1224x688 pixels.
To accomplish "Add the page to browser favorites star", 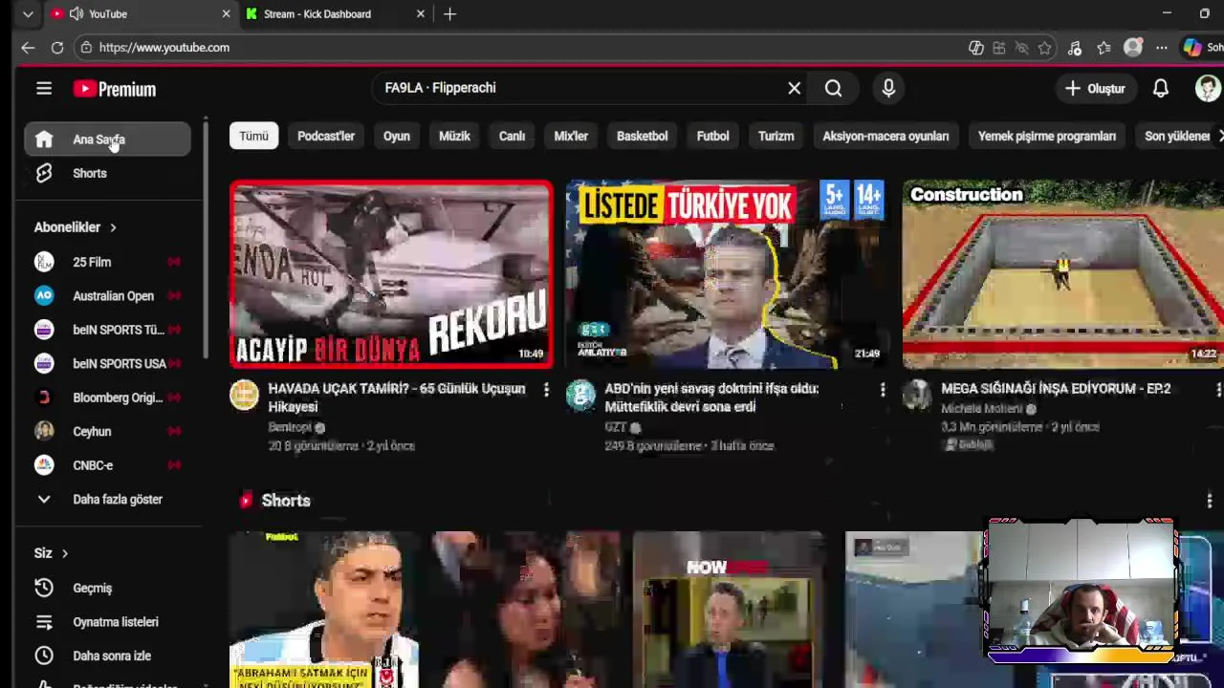I will click(x=1045, y=48).
